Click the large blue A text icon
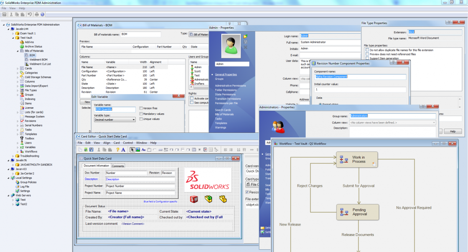The width and height of the screenshot is (468, 252). (123, 150)
